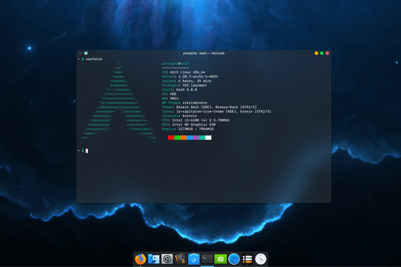Click the red color block in neofetch output
This screenshot has height=267, width=401.
(171, 137)
